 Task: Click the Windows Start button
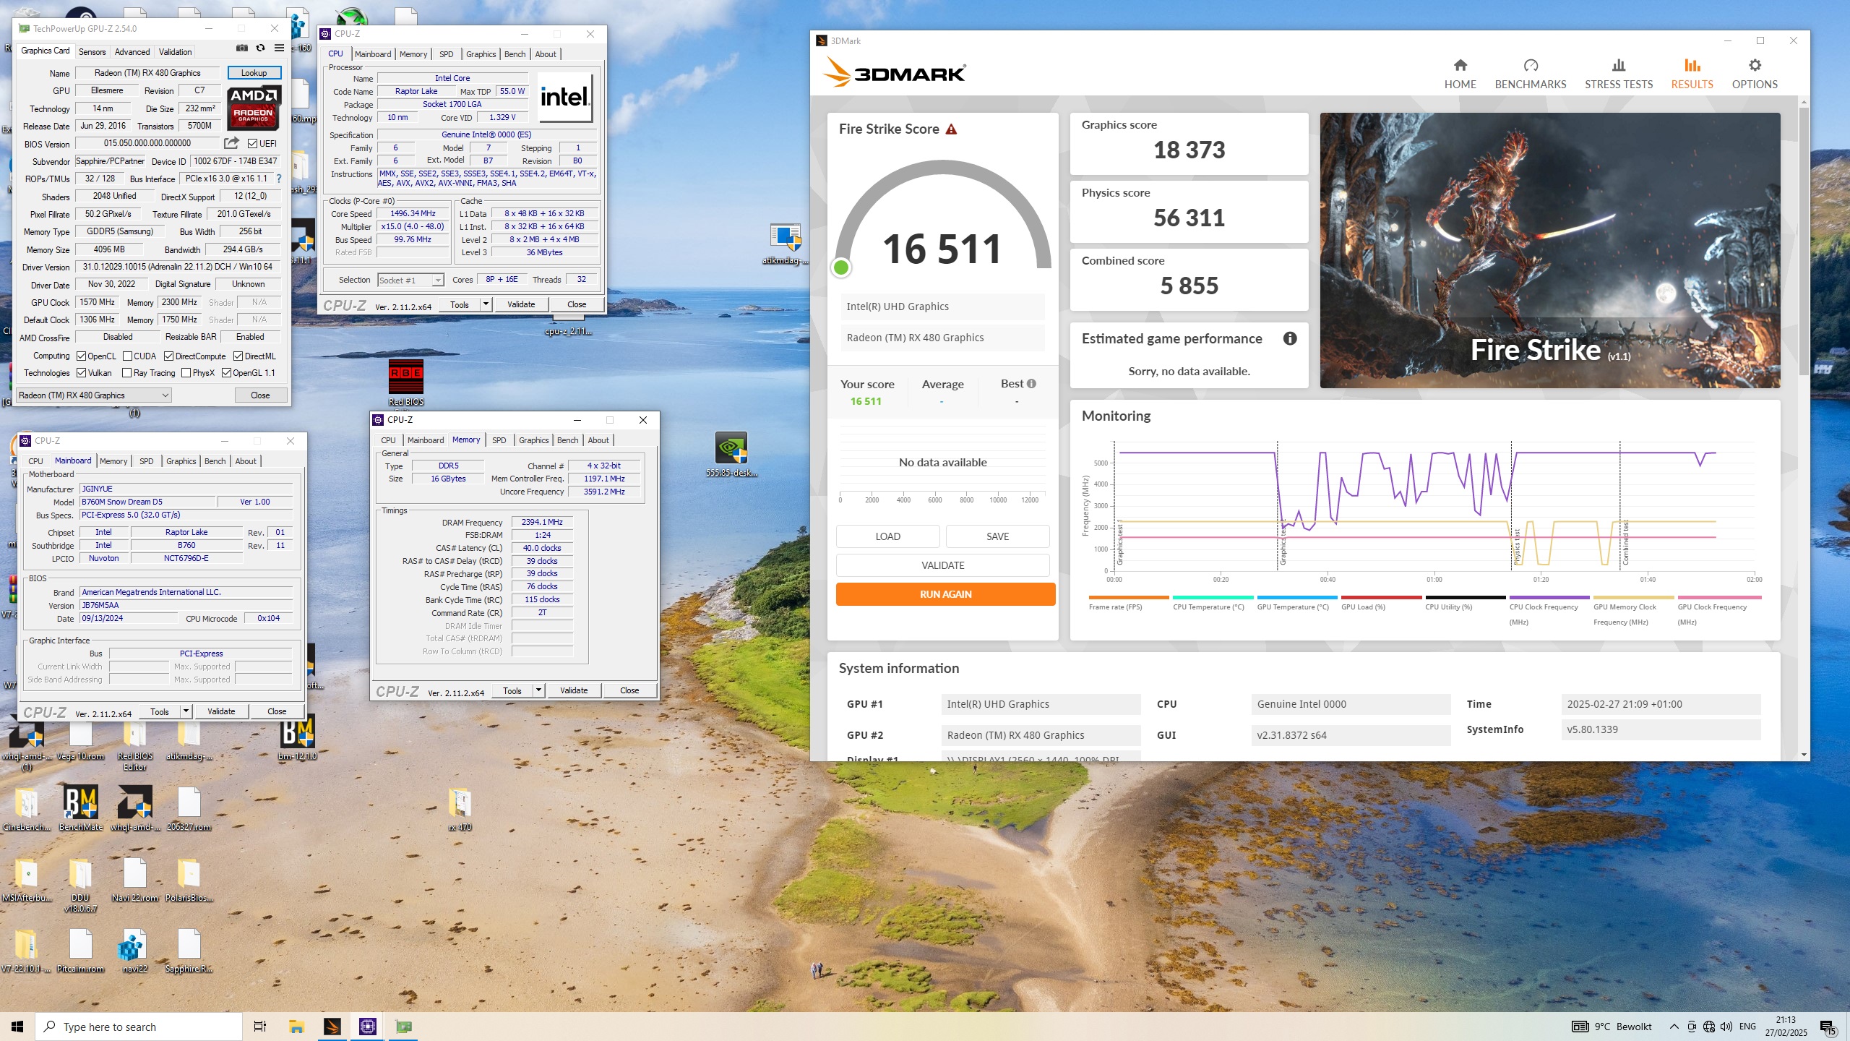tap(17, 1027)
